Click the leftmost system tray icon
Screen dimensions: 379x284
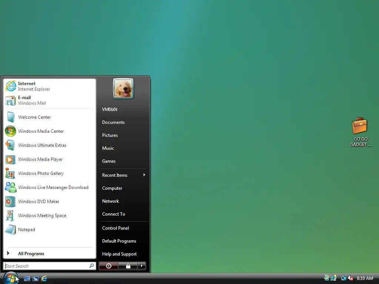click(x=327, y=278)
